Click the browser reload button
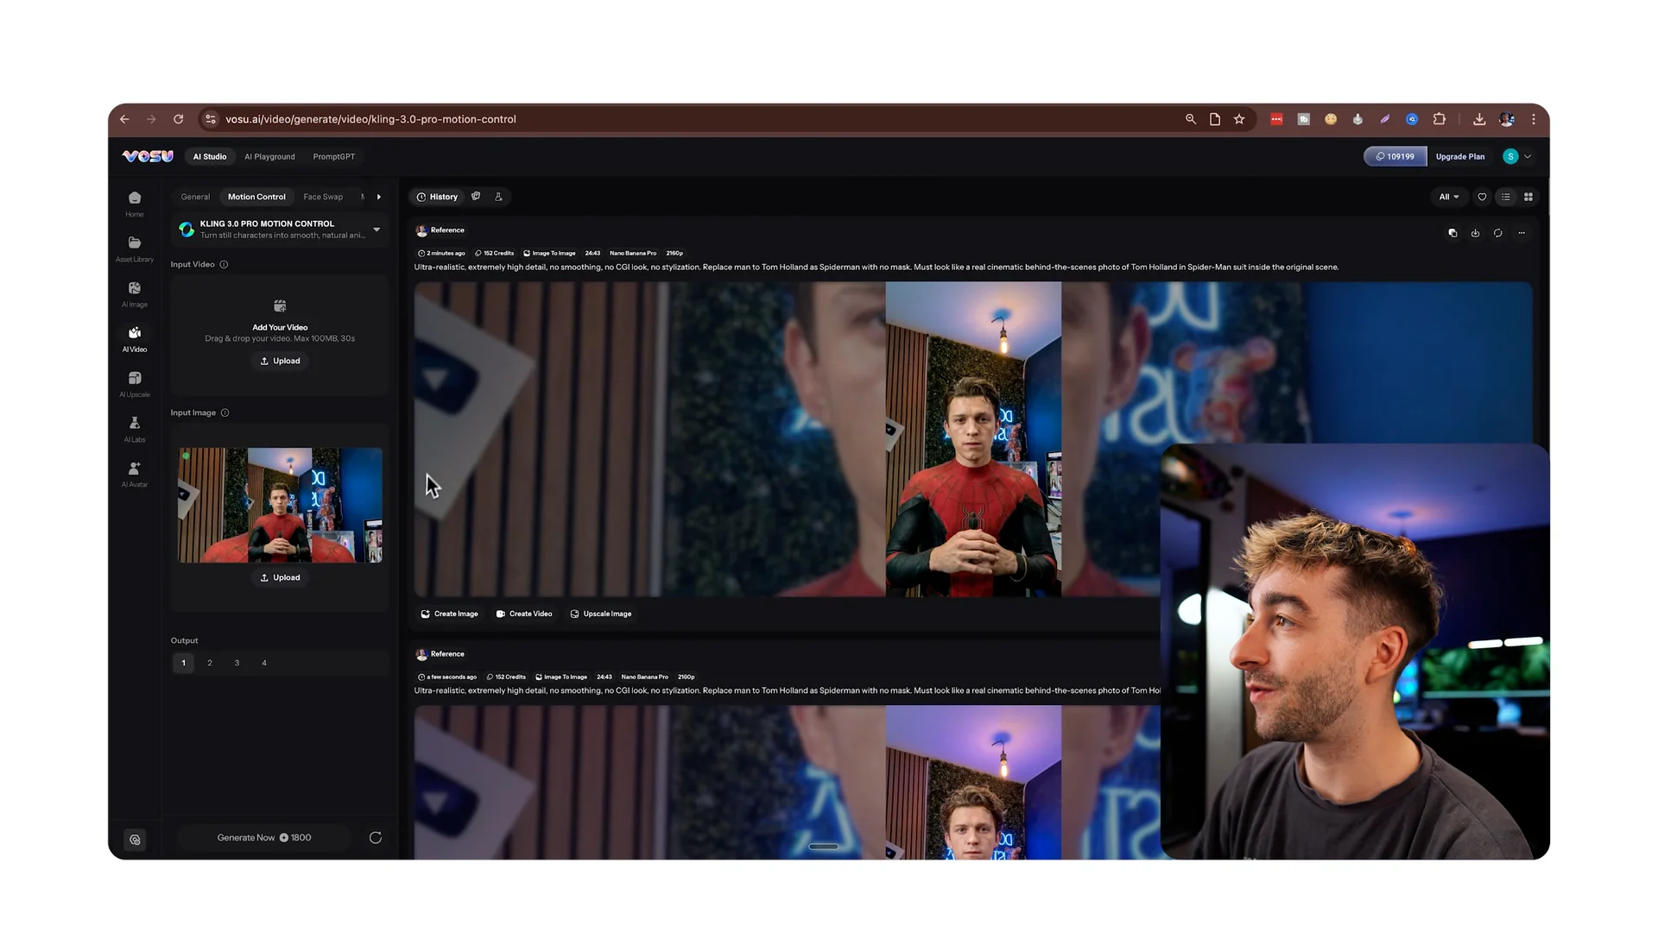Screen dimensions: 1658x932 click(178, 119)
